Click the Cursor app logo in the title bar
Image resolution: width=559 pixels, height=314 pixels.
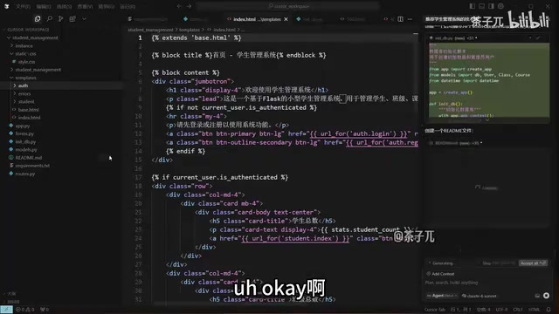click(6, 6)
